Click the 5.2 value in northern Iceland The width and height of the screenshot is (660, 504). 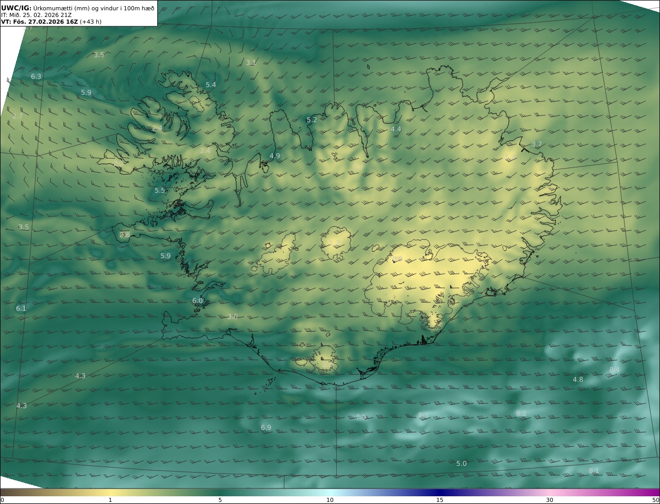pyautogui.click(x=312, y=120)
